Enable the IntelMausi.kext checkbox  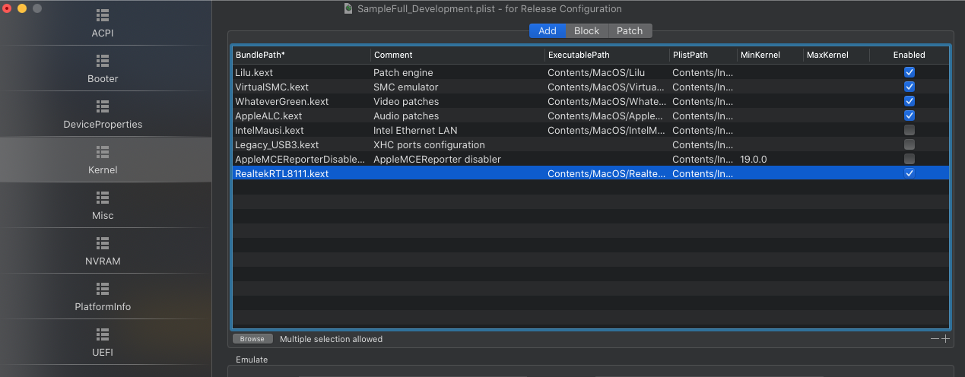pos(909,130)
